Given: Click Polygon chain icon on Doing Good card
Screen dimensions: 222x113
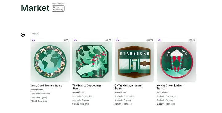Looking at the screenshot, I should pyautogui.click(x=33, y=40).
